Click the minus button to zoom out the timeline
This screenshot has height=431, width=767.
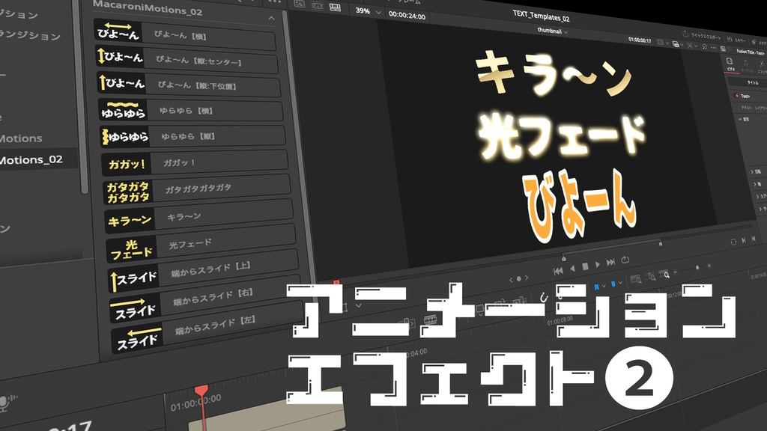(675, 272)
